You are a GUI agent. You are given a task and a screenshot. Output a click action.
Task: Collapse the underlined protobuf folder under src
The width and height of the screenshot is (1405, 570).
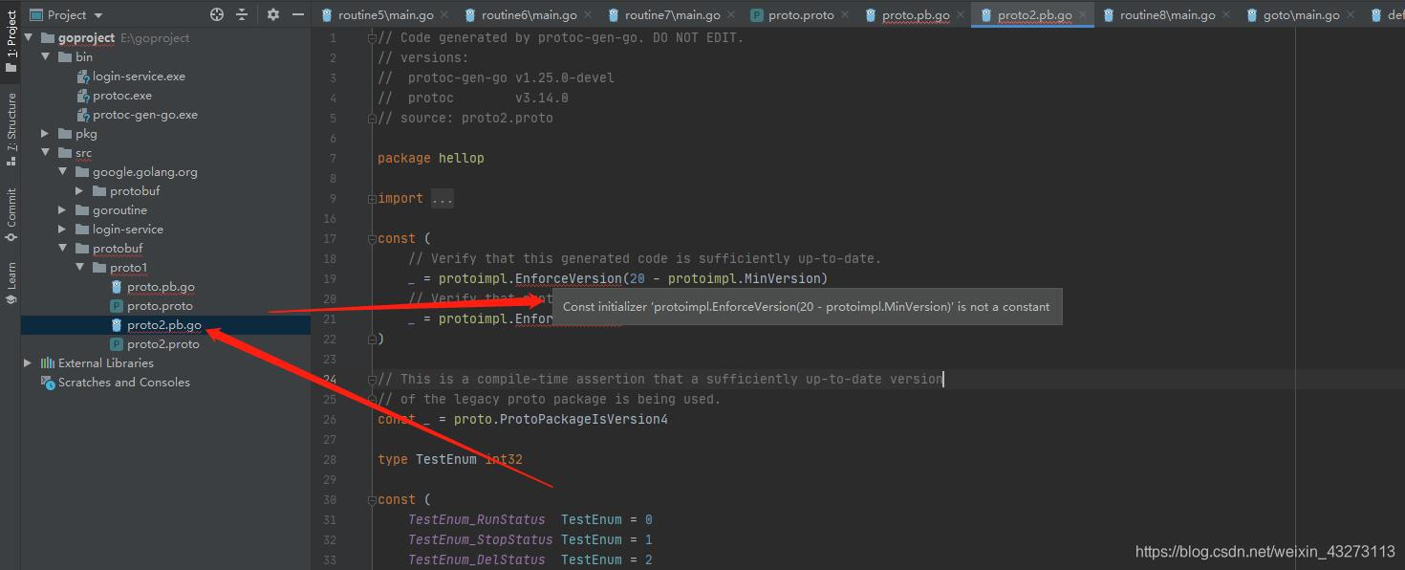click(x=62, y=249)
